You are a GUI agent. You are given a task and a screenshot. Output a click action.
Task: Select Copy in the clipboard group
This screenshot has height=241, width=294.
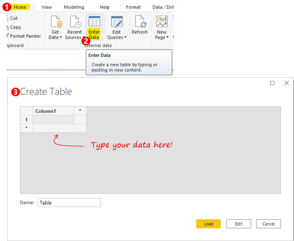pos(15,27)
